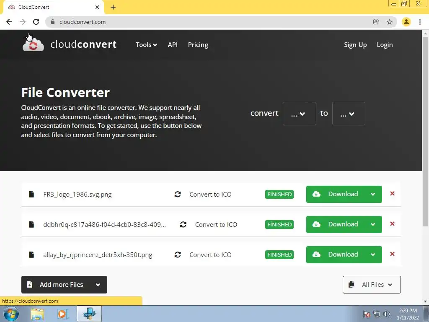Click Convert to ICO in ddbhr0q row
This screenshot has width=429, height=322.
click(216, 225)
